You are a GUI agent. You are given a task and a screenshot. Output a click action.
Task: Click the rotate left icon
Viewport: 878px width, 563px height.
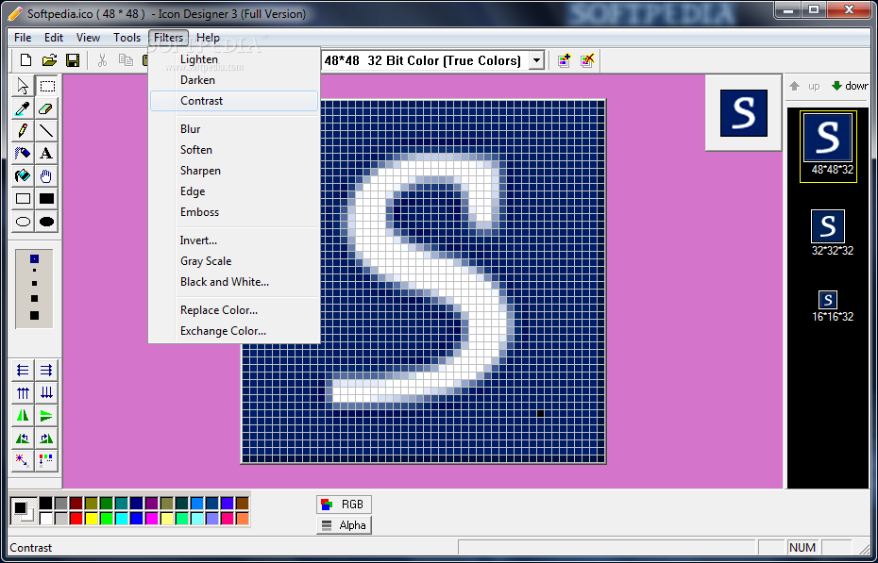pyautogui.click(x=23, y=439)
